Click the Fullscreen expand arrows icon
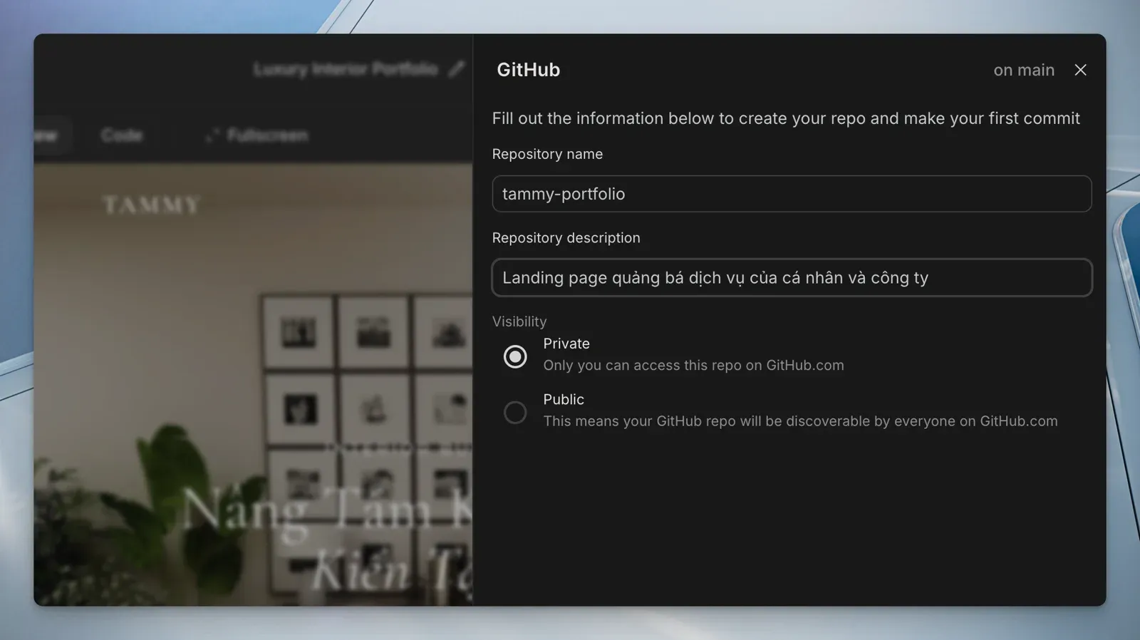 pos(212,135)
